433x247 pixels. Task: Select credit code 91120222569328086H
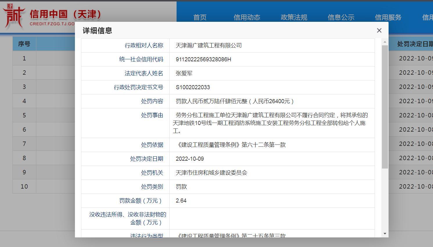(x=203, y=59)
